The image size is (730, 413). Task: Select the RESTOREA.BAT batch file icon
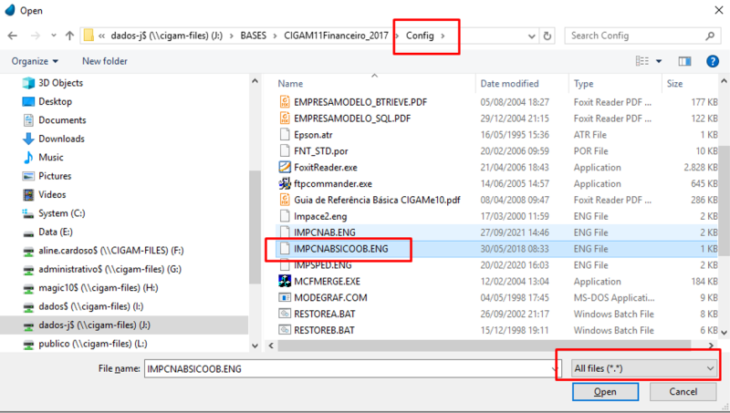coord(285,314)
